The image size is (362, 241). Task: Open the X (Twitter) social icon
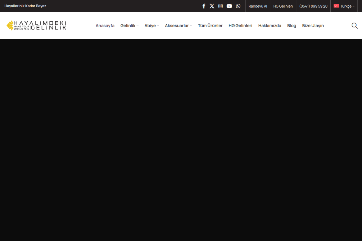click(212, 6)
